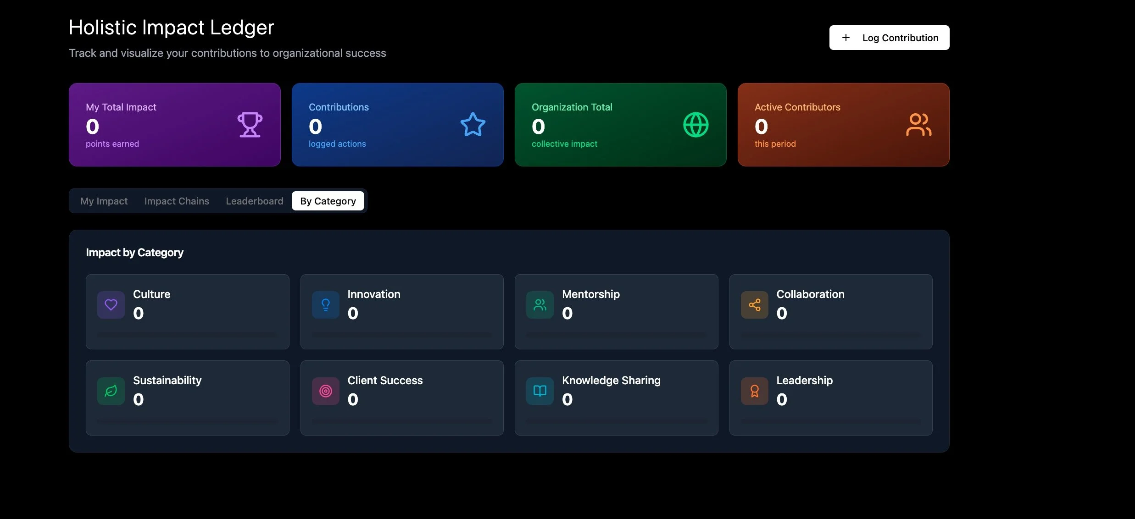The image size is (1135, 519).
Task: Click the star icon on Contributions card
Action: [x=473, y=125]
